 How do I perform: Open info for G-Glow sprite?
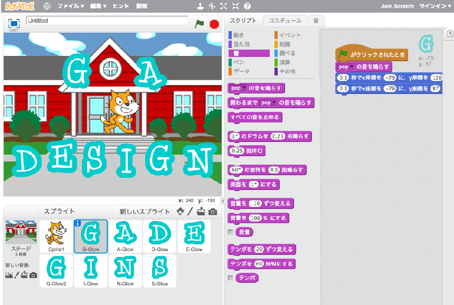coord(77,223)
